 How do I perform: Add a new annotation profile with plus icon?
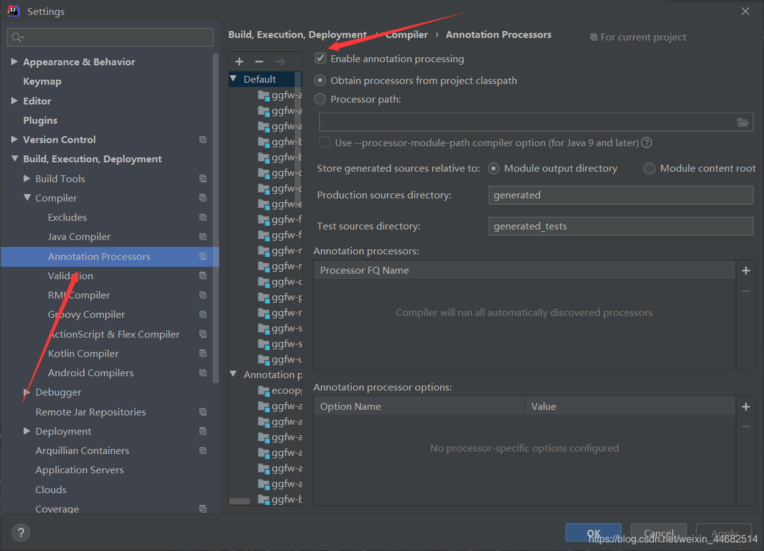click(239, 62)
